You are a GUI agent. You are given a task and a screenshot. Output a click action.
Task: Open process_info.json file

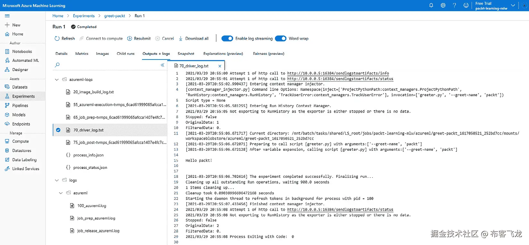[88, 155]
